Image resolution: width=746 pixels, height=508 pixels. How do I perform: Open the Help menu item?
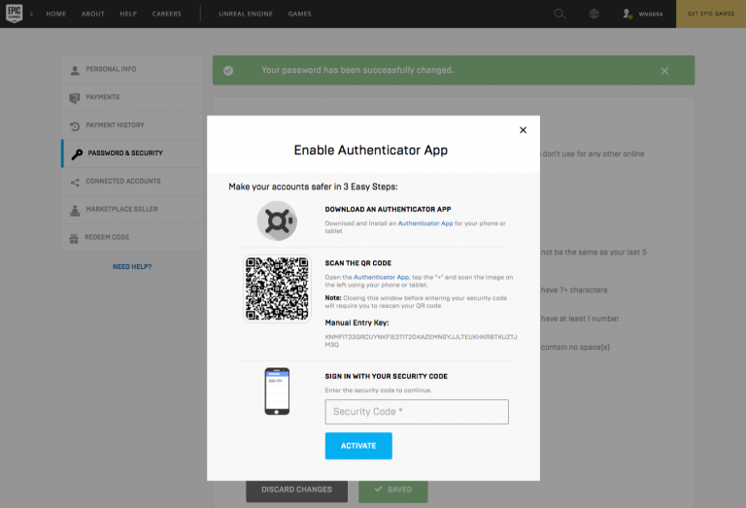coord(128,14)
